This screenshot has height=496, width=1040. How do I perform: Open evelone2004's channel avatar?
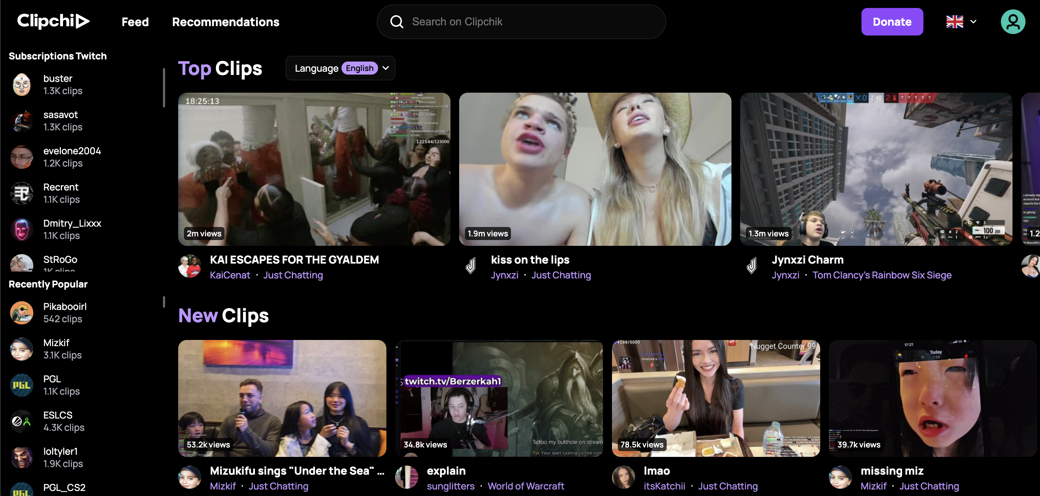tap(21, 157)
